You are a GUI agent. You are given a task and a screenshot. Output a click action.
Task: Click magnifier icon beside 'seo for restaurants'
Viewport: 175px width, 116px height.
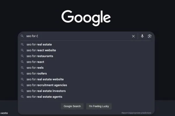click(22, 56)
